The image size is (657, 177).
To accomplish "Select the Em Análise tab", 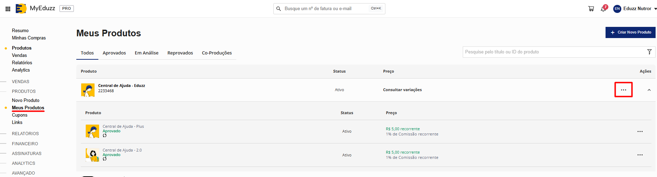I will (x=146, y=53).
